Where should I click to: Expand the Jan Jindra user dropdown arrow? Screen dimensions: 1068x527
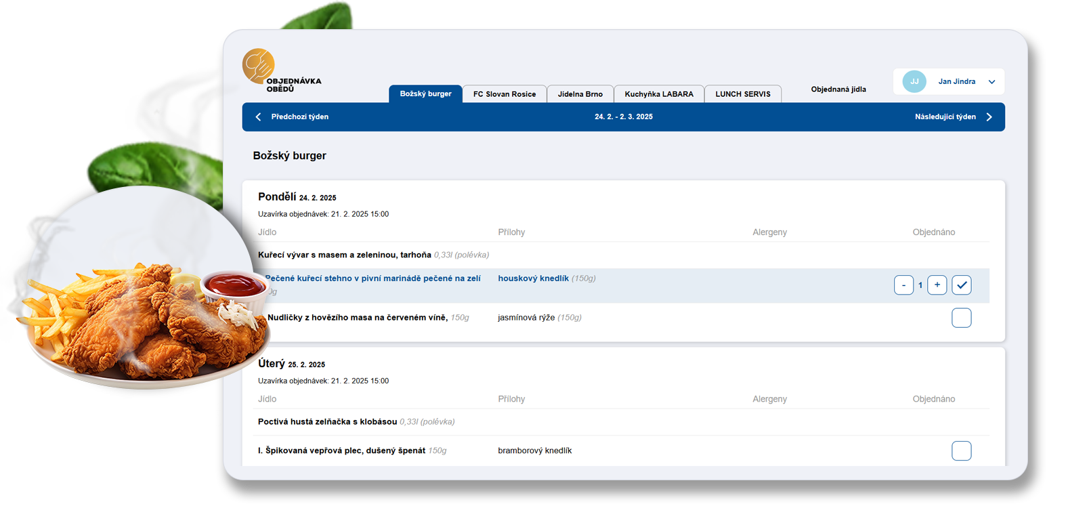pos(992,82)
